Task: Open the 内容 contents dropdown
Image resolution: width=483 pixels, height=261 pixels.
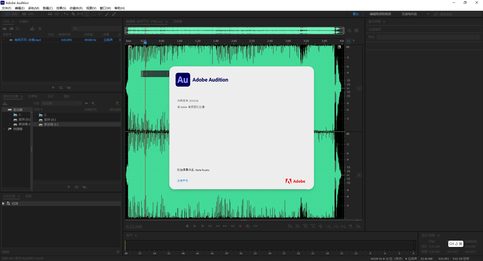Action: (61, 103)
